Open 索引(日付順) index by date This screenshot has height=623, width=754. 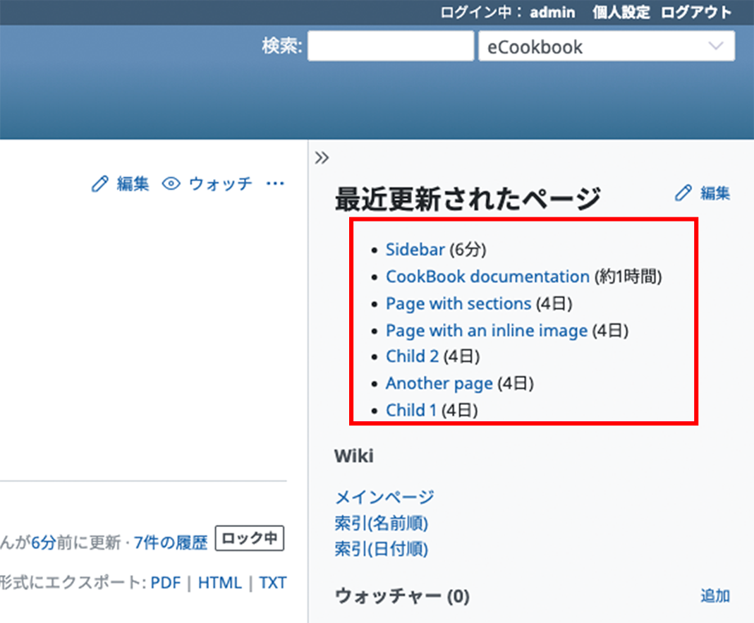pos(381,548)
